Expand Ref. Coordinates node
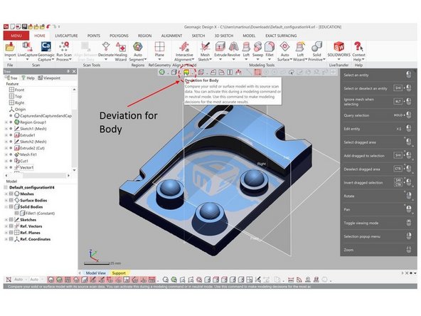Image resolution: width=421 pixels, height=316 pixels. (x=6, y=239)
